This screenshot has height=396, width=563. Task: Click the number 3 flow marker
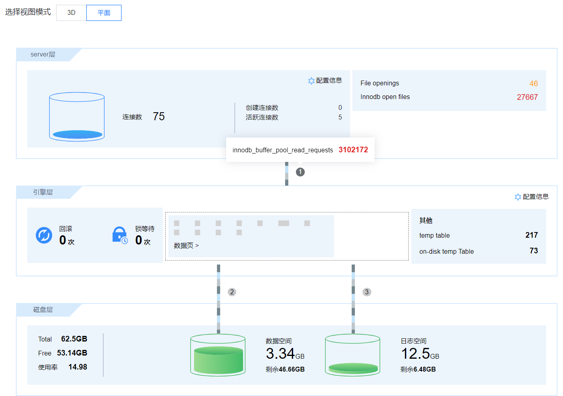point(367,292)
